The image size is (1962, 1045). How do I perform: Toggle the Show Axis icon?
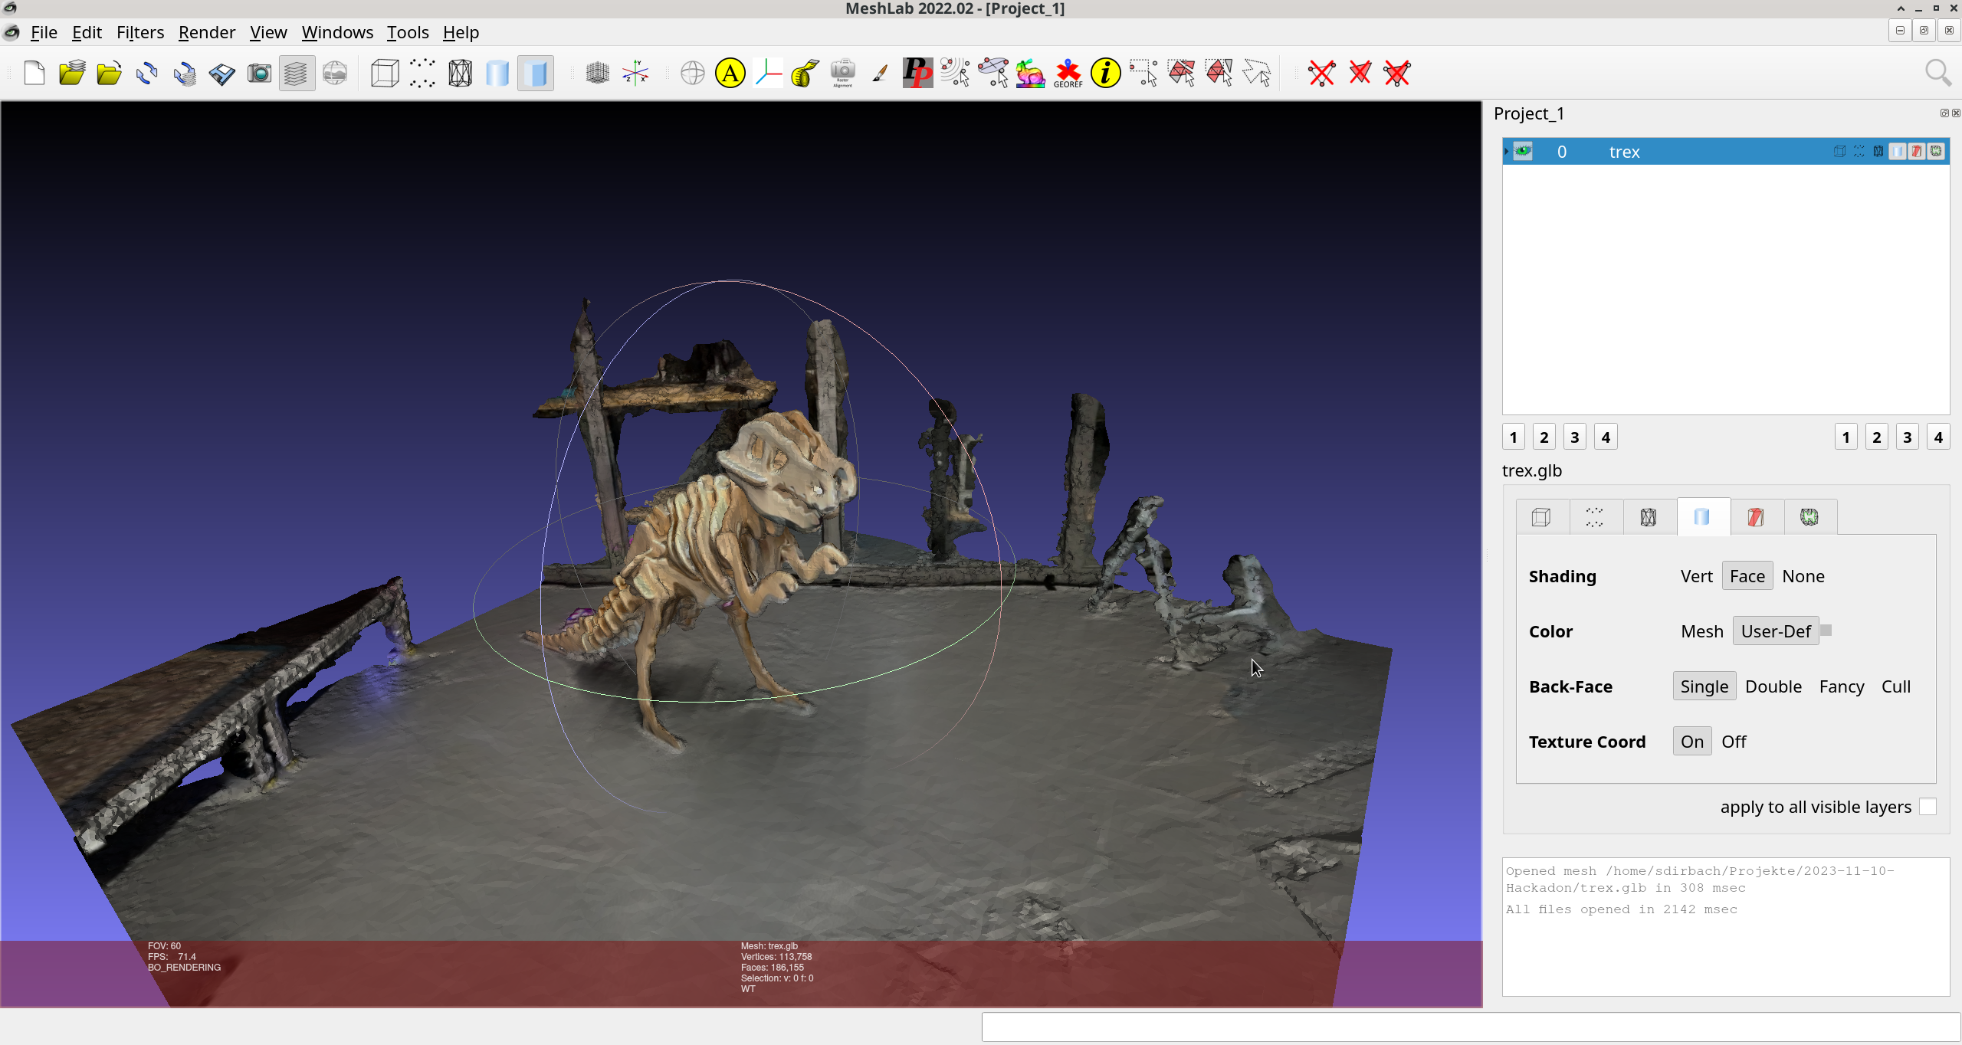pyautogui.click(x=635, y=74)
